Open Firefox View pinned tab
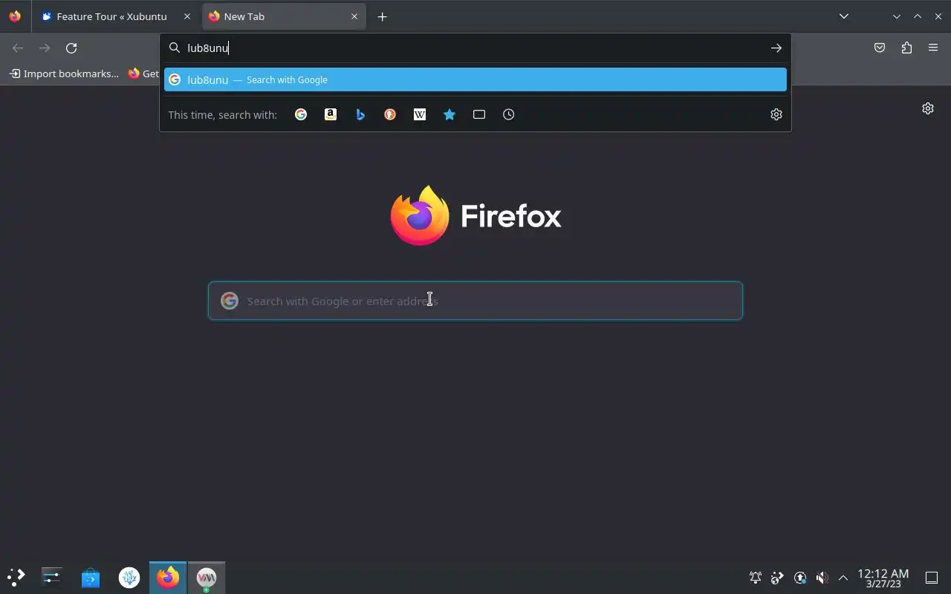The height and width of the screenshot is (594, 951). pos(15,16)
